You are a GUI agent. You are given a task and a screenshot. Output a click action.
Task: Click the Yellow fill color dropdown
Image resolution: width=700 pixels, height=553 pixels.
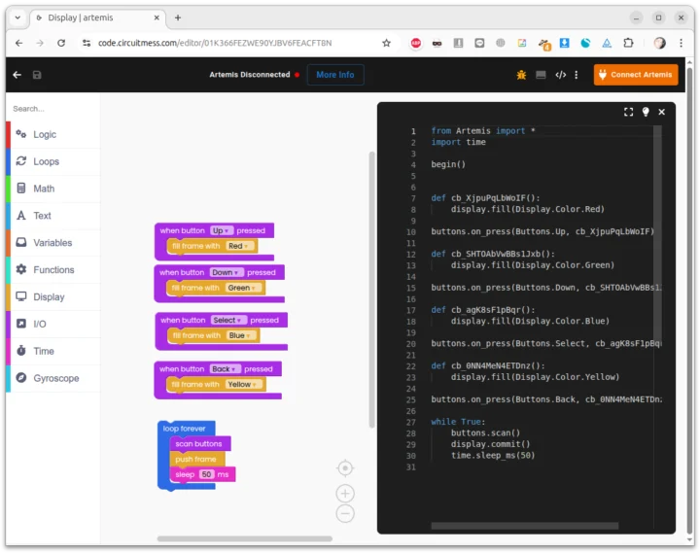coord(243,385)
